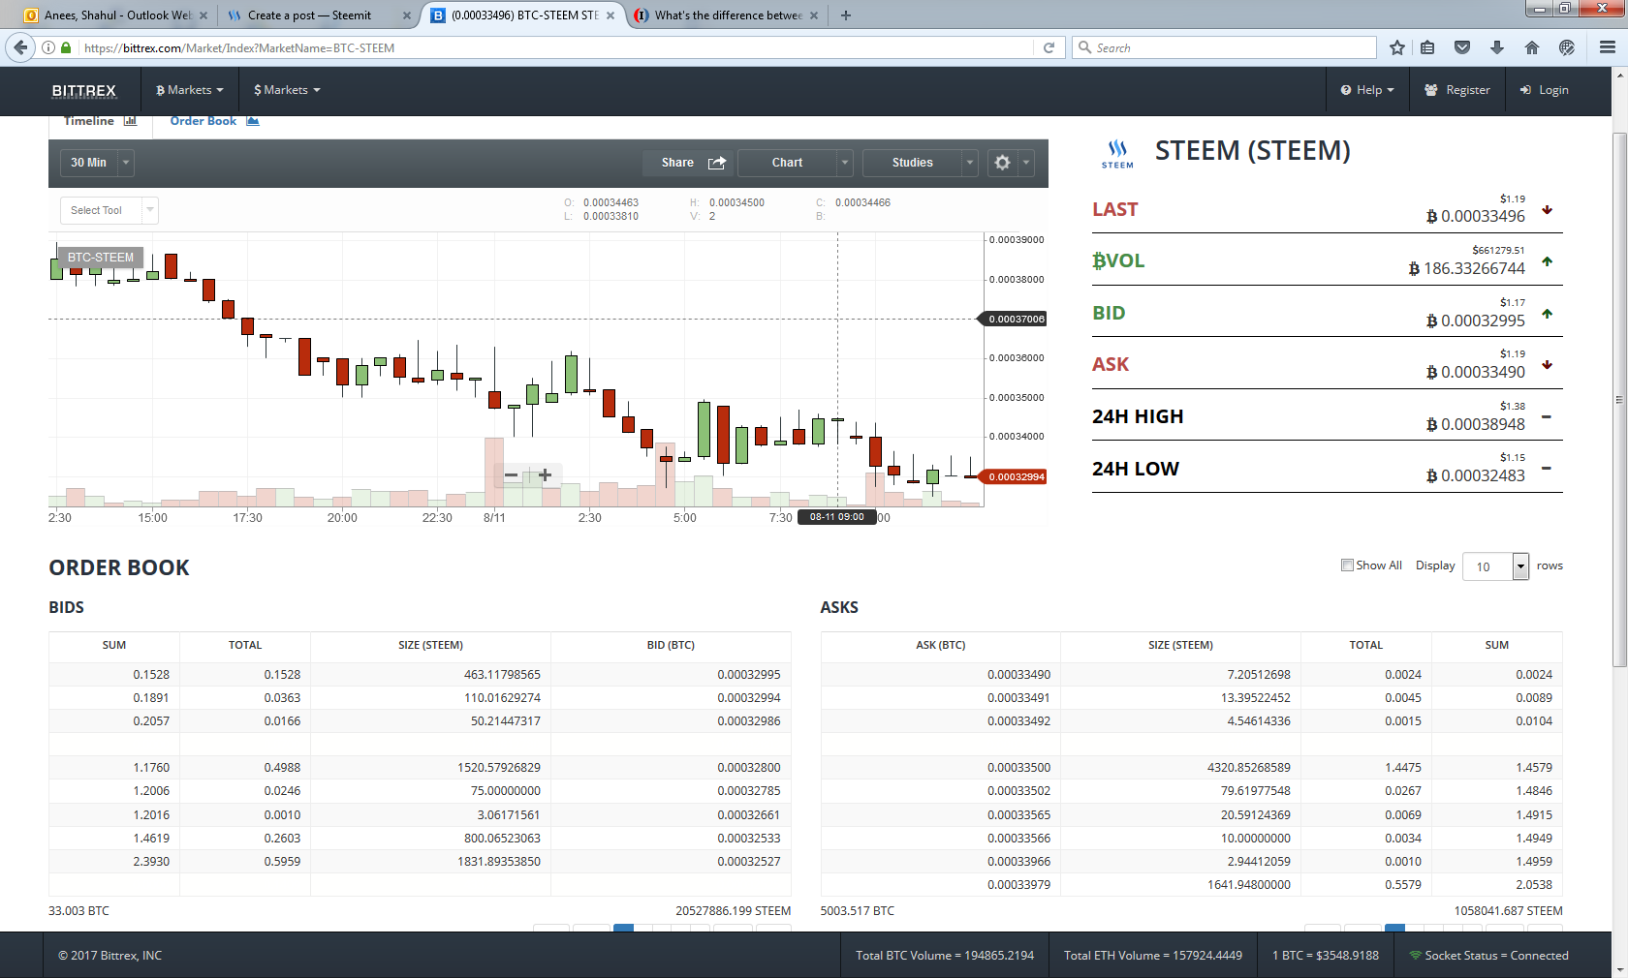Click the ask size 4320.85268589

point(1248,768)
